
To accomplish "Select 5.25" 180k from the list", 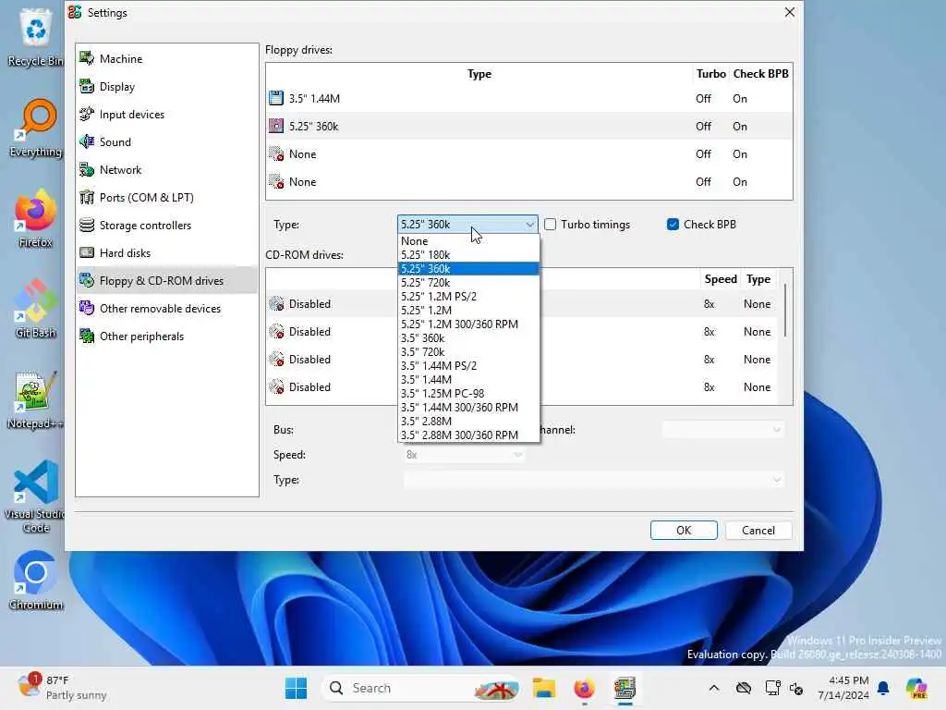I will [x=468, y=255].
